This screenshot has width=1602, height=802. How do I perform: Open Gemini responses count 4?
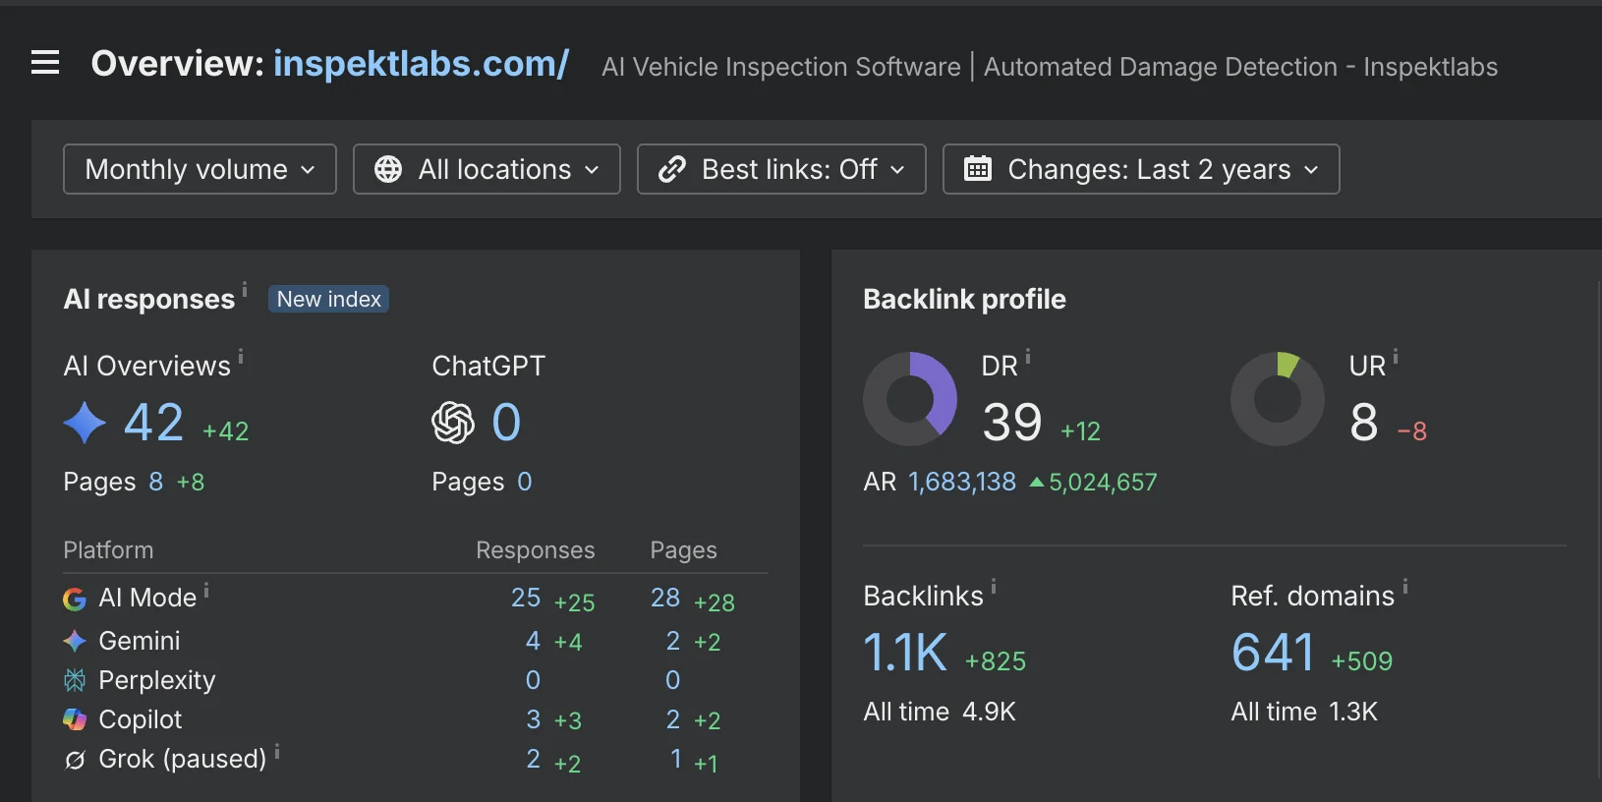click(533, 641)
